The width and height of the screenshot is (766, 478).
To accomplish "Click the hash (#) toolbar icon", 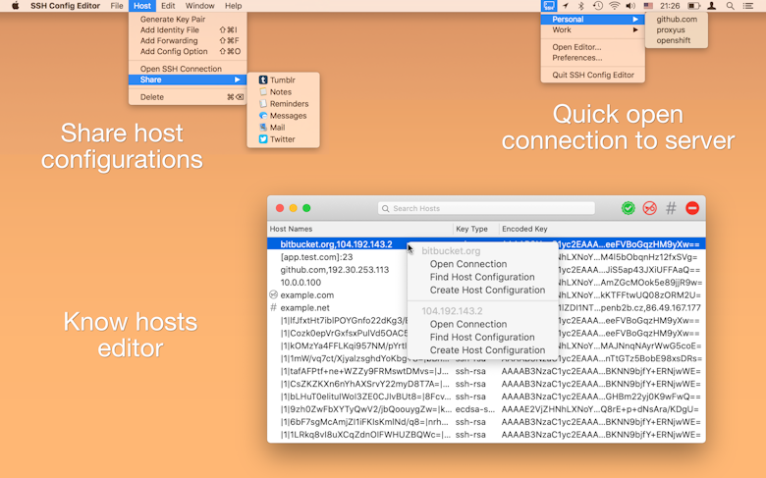I will (671, 208).
